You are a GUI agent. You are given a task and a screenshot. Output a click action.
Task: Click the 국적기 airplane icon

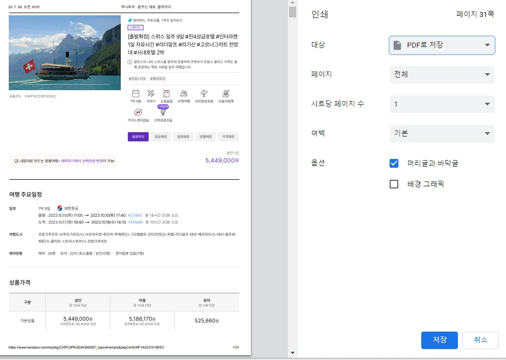(x=151, y=93)
